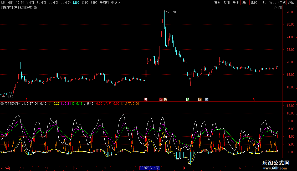Click the diamond icon at chart top-right

(x=275, y=8)
